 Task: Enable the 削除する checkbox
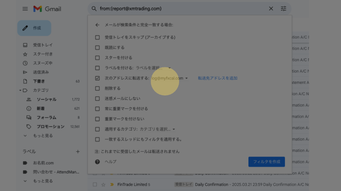point(97,89)
